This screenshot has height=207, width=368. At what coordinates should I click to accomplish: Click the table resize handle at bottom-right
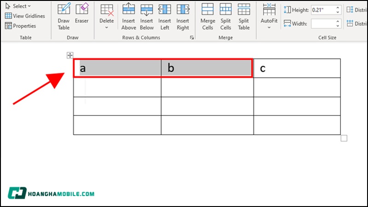click(344, 138)
